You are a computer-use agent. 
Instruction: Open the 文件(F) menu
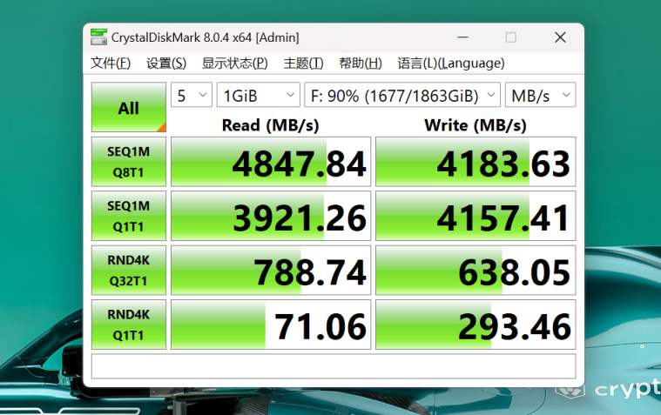[x=111, y=64]
